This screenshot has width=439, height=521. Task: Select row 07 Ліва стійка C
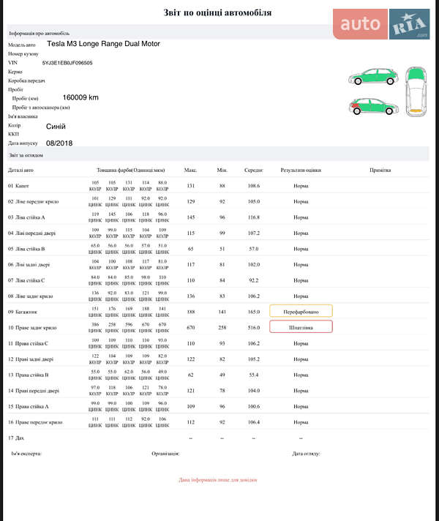click(x=218, y=280)
